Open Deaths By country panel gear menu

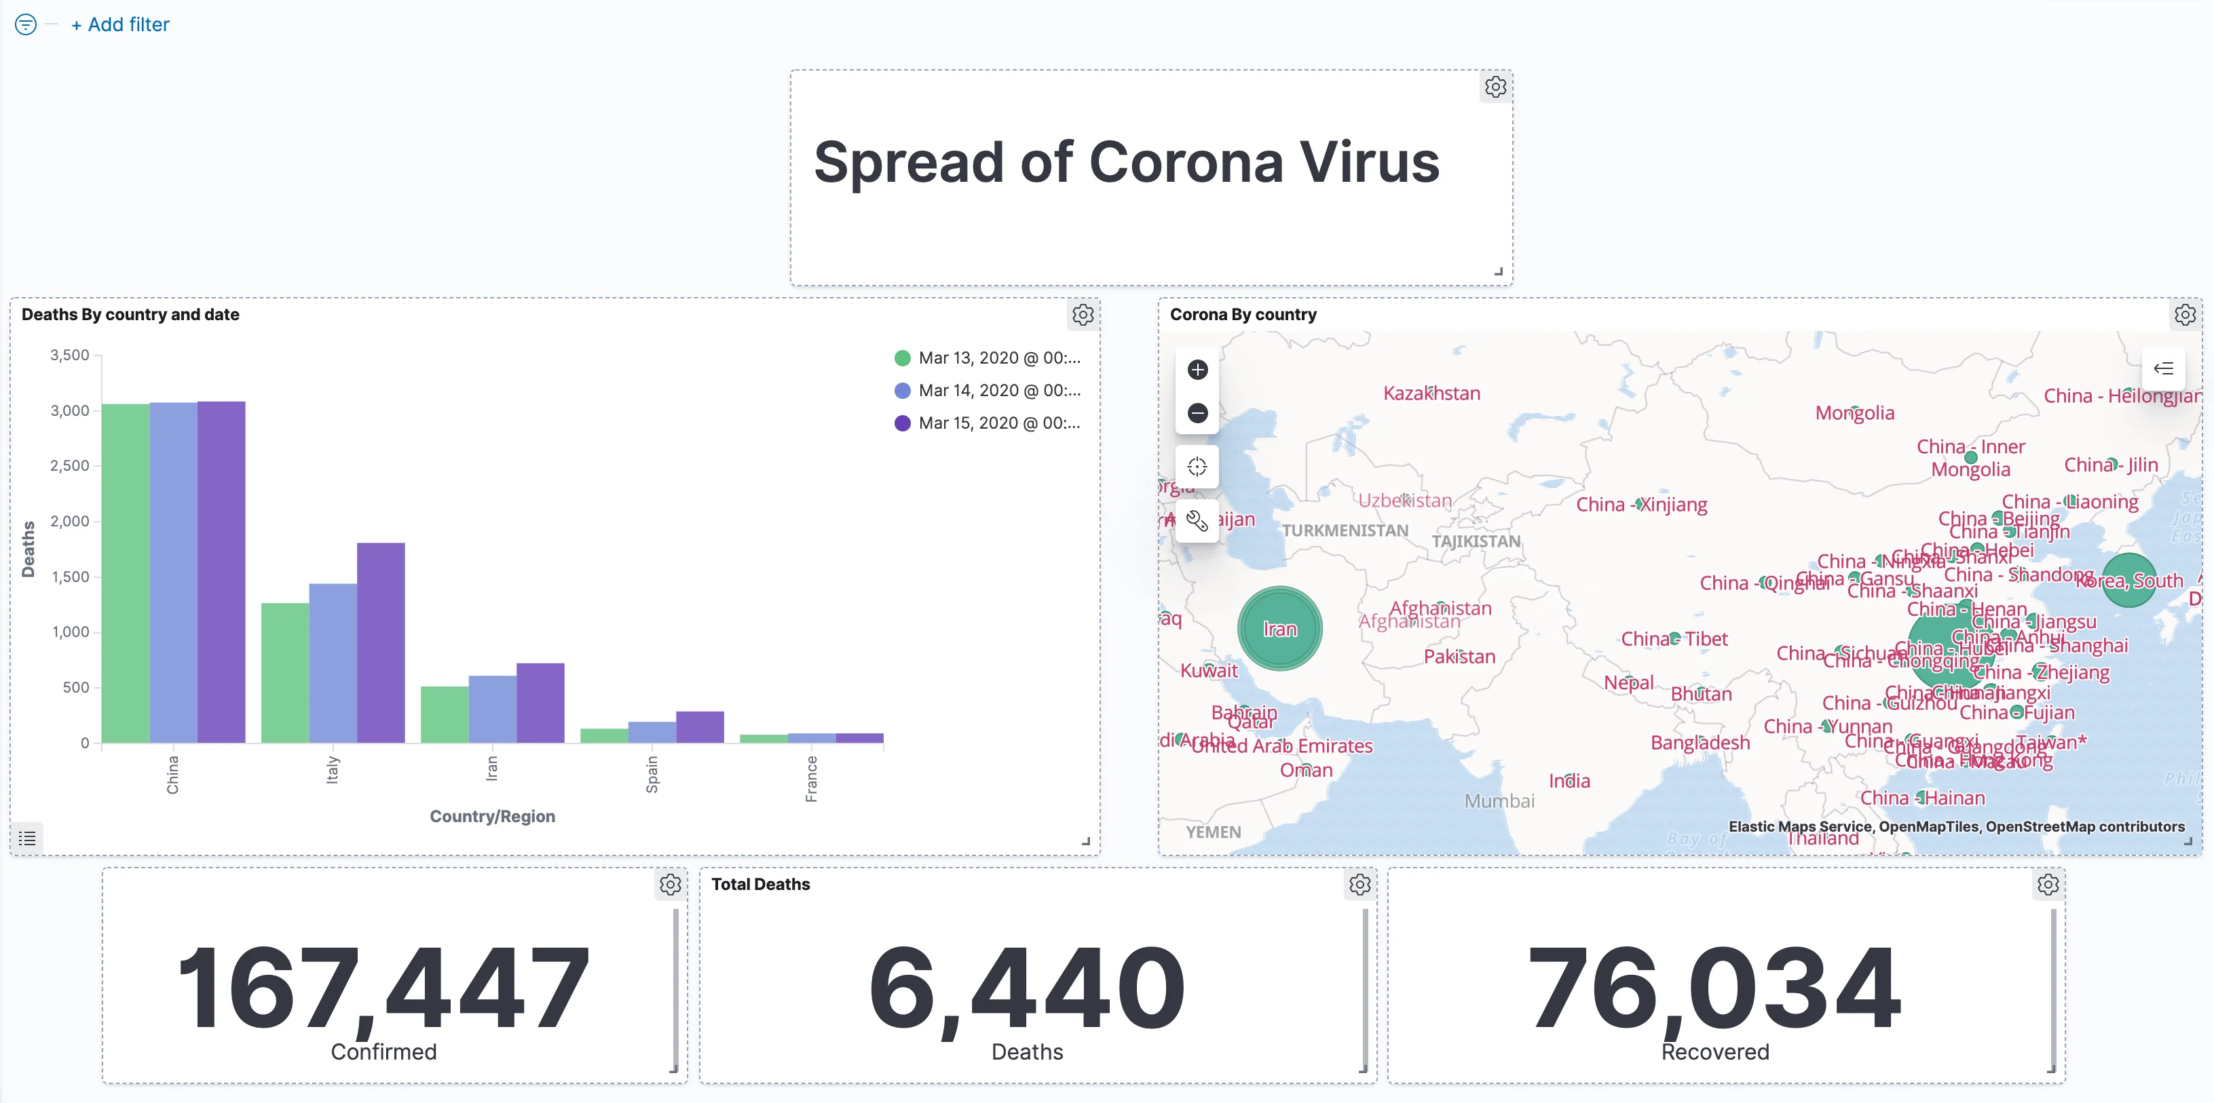(1083, 314)
